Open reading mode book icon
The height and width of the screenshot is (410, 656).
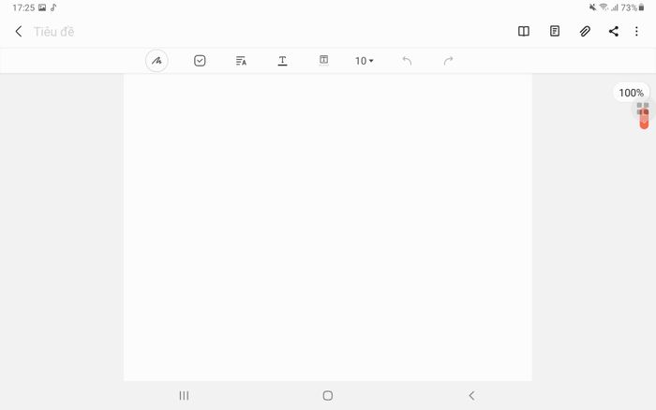pyautogui.click(x=524, y=31)
